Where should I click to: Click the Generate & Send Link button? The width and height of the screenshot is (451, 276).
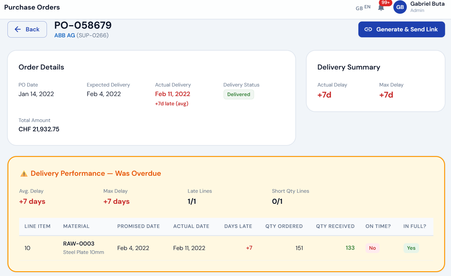click(401, 29)
